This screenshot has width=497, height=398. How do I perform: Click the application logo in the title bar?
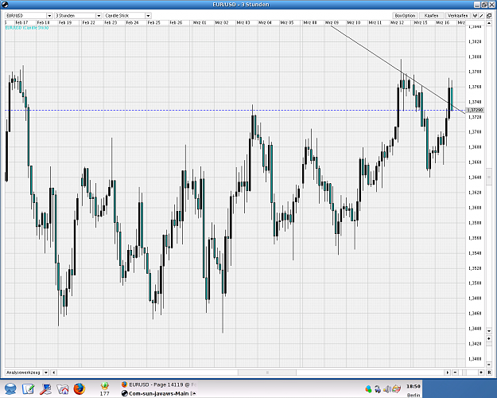tap(5, 5)
